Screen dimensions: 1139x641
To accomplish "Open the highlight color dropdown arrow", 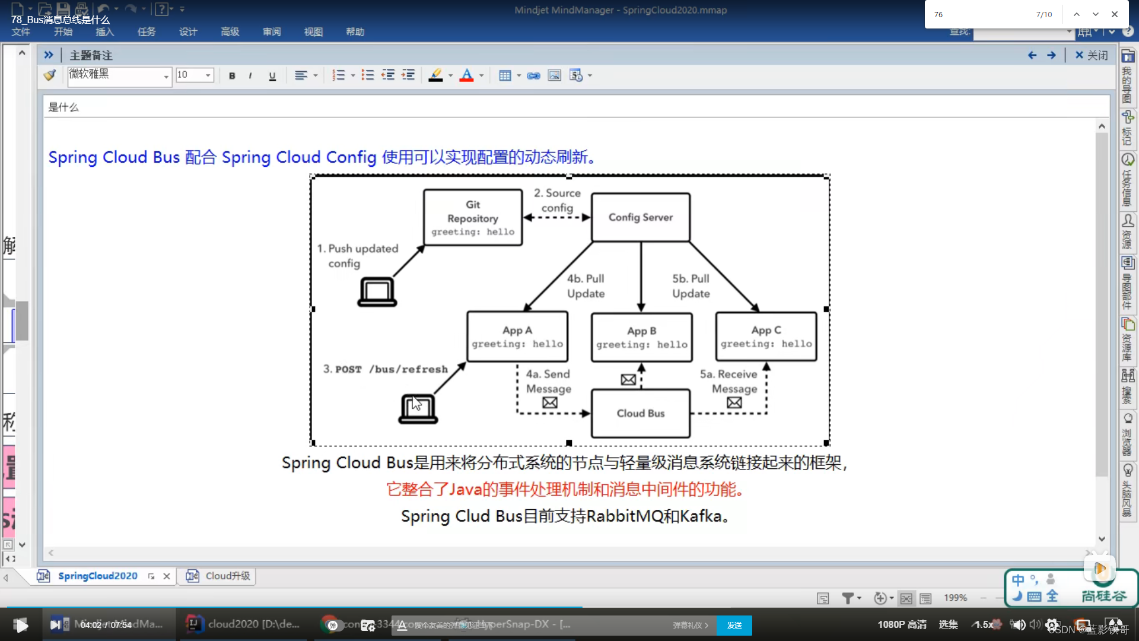I will tap(450, 75).
